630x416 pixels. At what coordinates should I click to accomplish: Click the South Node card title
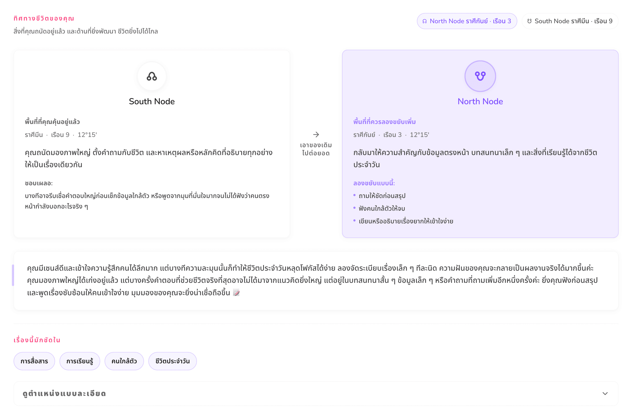pos(152,101)
